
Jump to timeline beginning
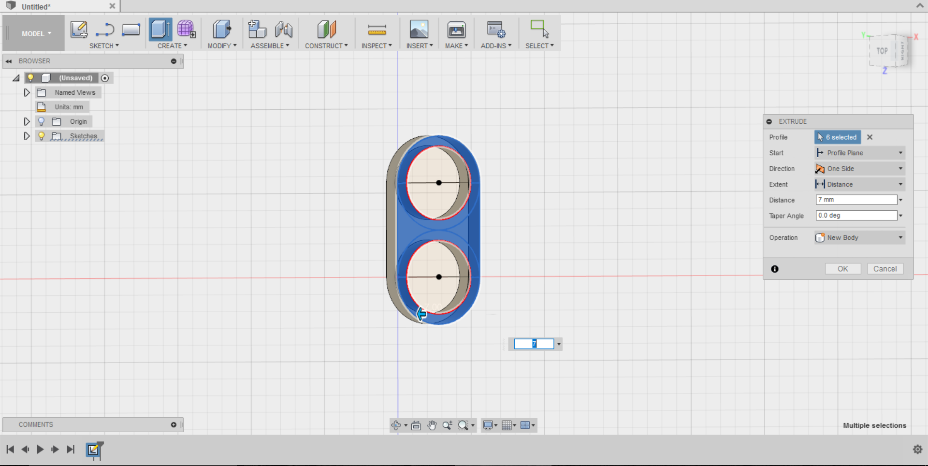click(10, 450)
